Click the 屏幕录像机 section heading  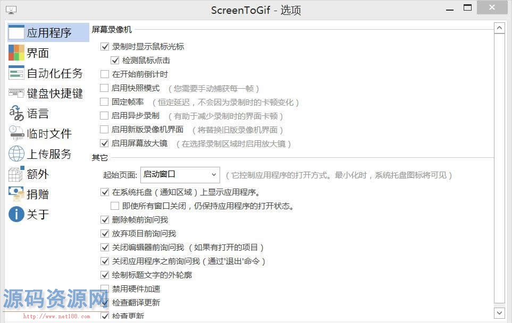pyautogui.click(x=112, y=30)
